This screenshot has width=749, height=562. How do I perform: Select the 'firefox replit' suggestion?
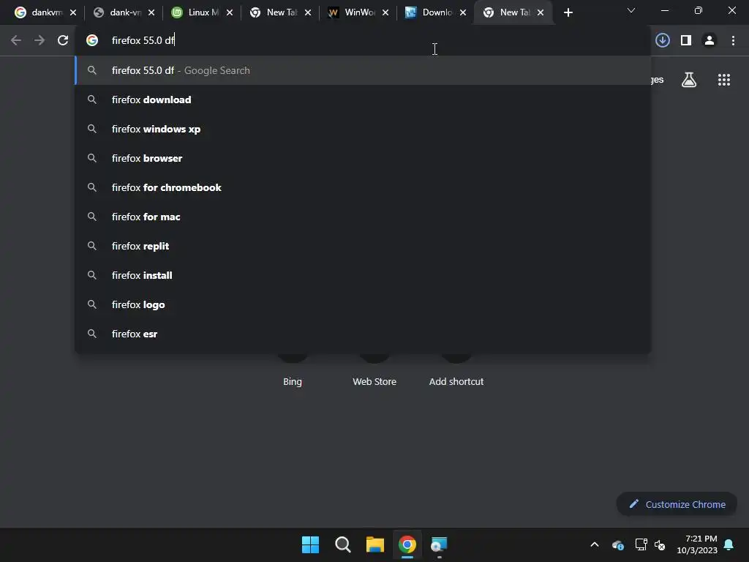tap(363, 246)
